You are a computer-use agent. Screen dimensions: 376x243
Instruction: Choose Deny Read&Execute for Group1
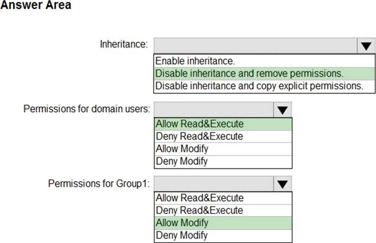pyautogui.click(x=200, y=210)
